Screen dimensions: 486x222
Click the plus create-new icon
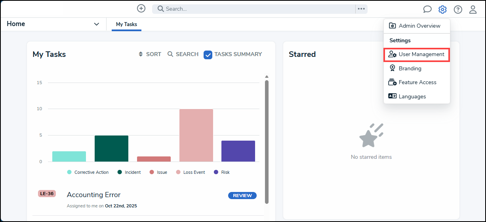(141, 8)
